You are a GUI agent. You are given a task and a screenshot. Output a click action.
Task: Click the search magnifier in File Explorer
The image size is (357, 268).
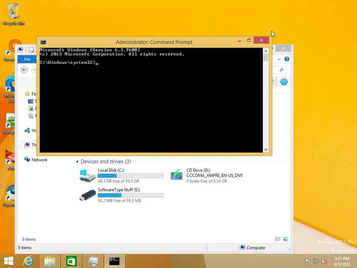[282, 70]
